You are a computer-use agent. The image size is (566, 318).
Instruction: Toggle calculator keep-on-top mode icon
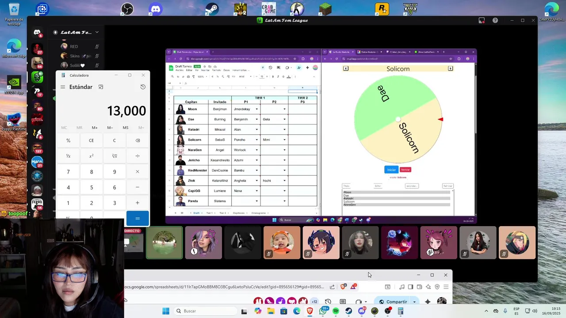point(101,87)
